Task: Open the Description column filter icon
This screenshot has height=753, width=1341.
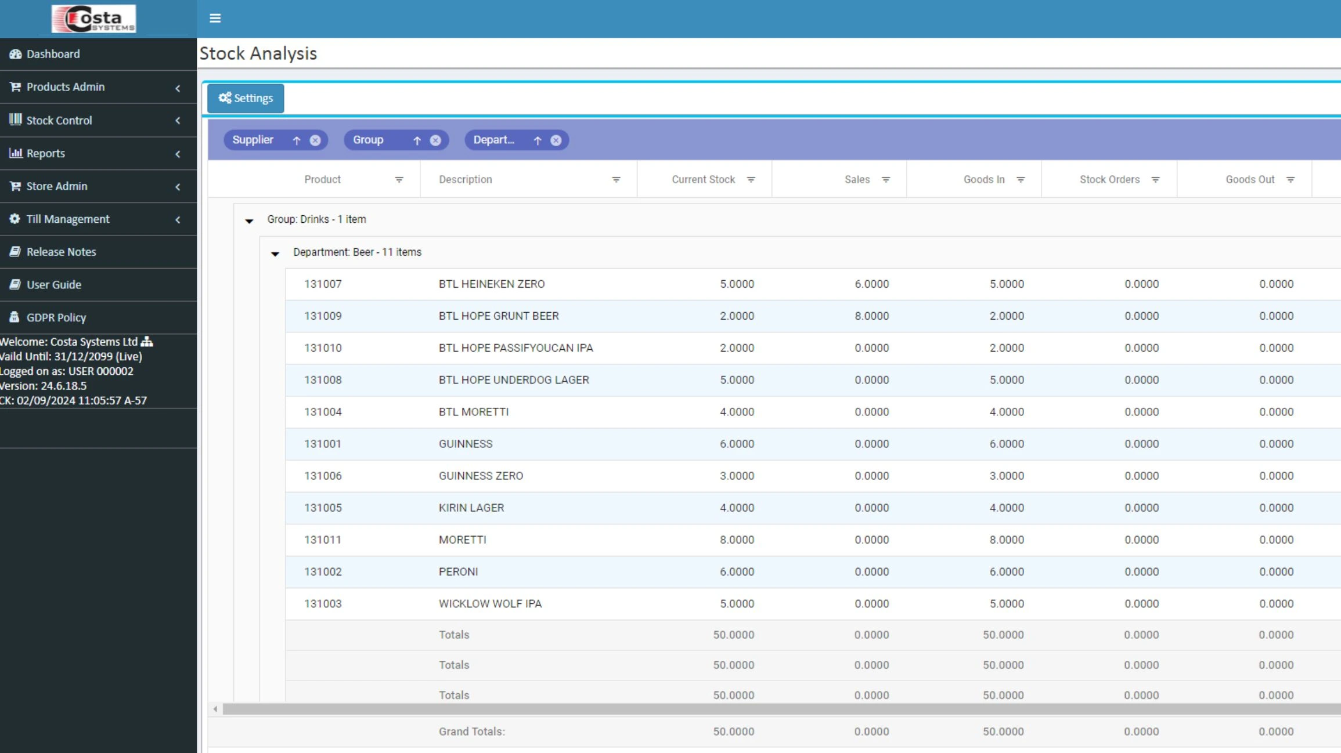Action: 616,180
